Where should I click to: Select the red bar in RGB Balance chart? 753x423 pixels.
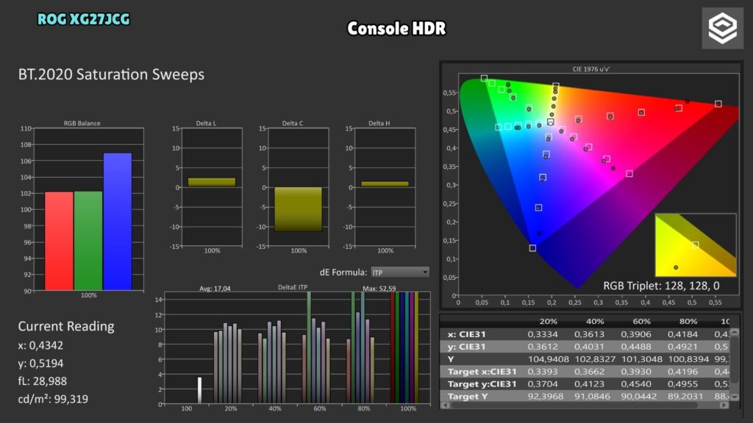coord(59,241)
